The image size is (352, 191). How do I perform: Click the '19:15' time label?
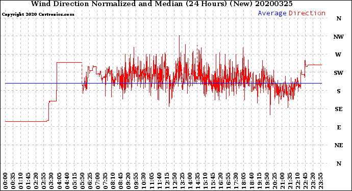(x=259, y=181)
